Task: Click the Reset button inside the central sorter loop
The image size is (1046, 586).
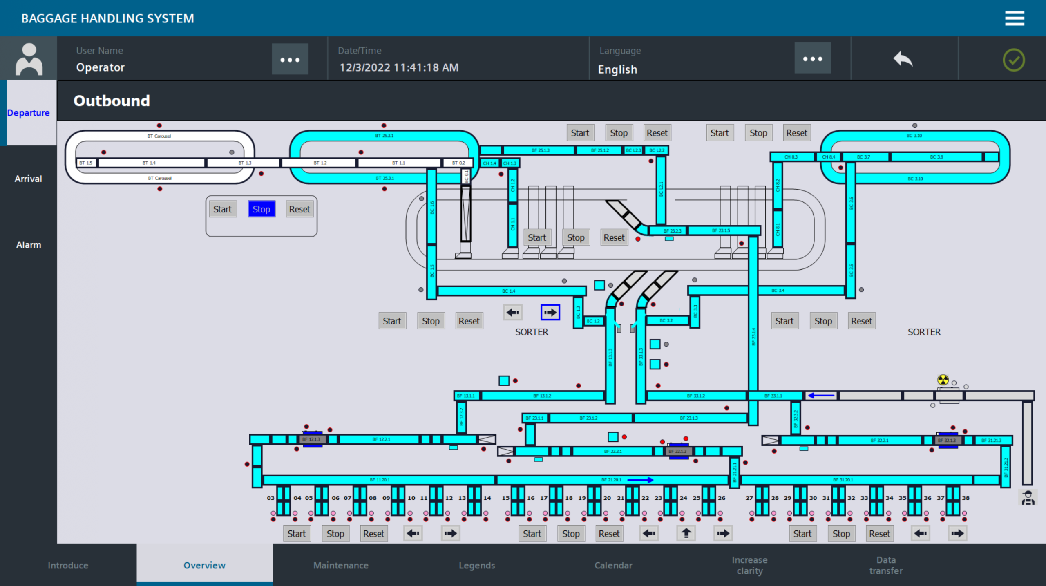Action: pyautogui.click(x=614, y=237)
